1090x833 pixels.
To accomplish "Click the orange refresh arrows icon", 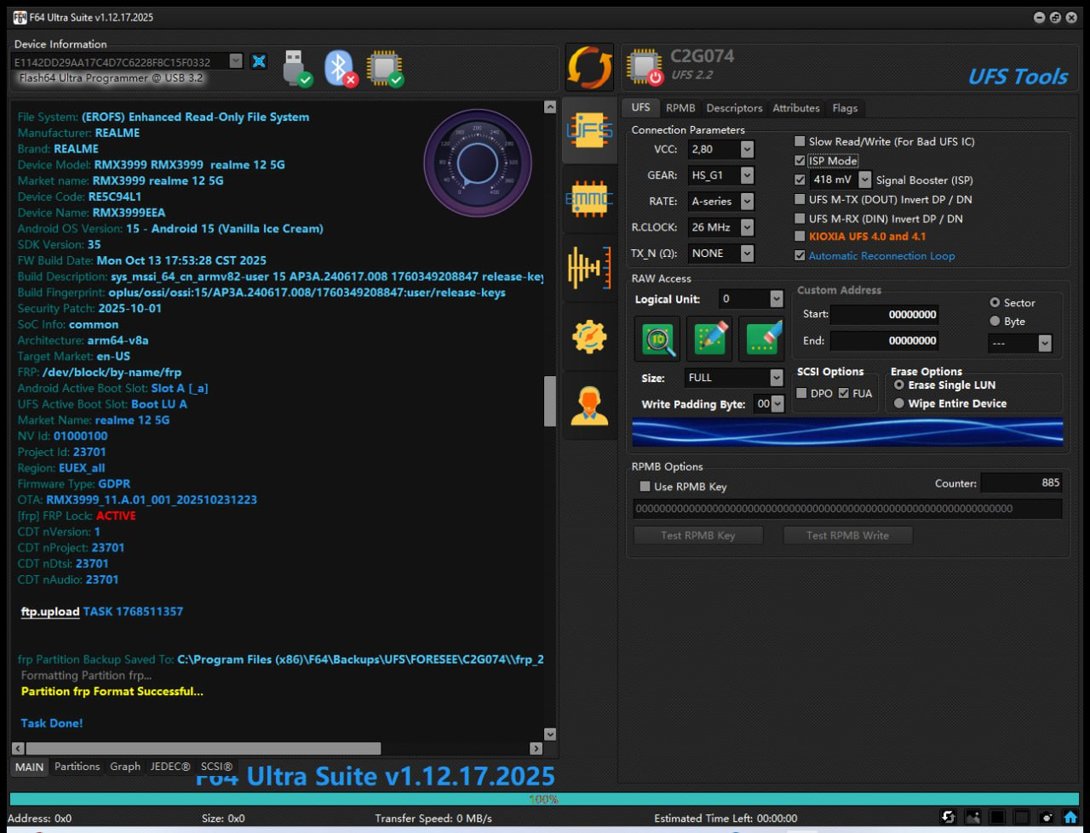I will click(x=589, y=68).
